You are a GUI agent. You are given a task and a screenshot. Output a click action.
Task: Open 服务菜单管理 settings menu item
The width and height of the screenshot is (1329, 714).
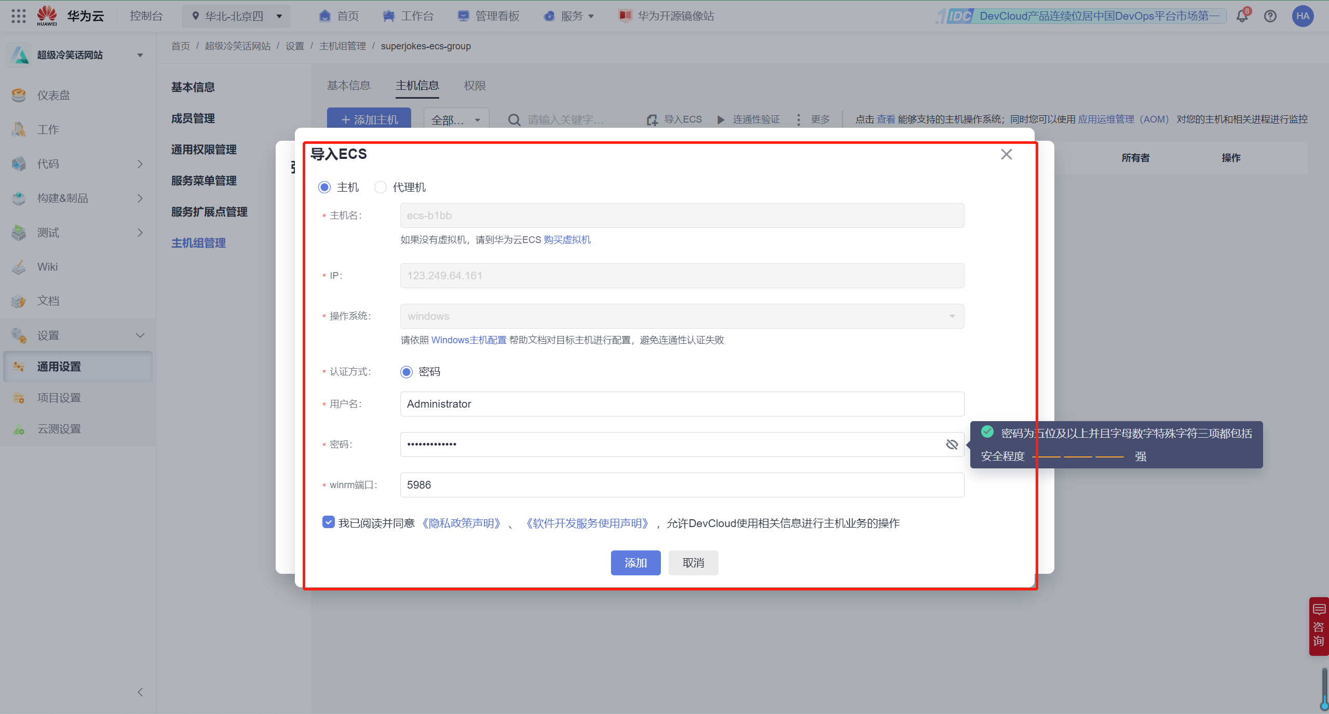tap(204, 181)
